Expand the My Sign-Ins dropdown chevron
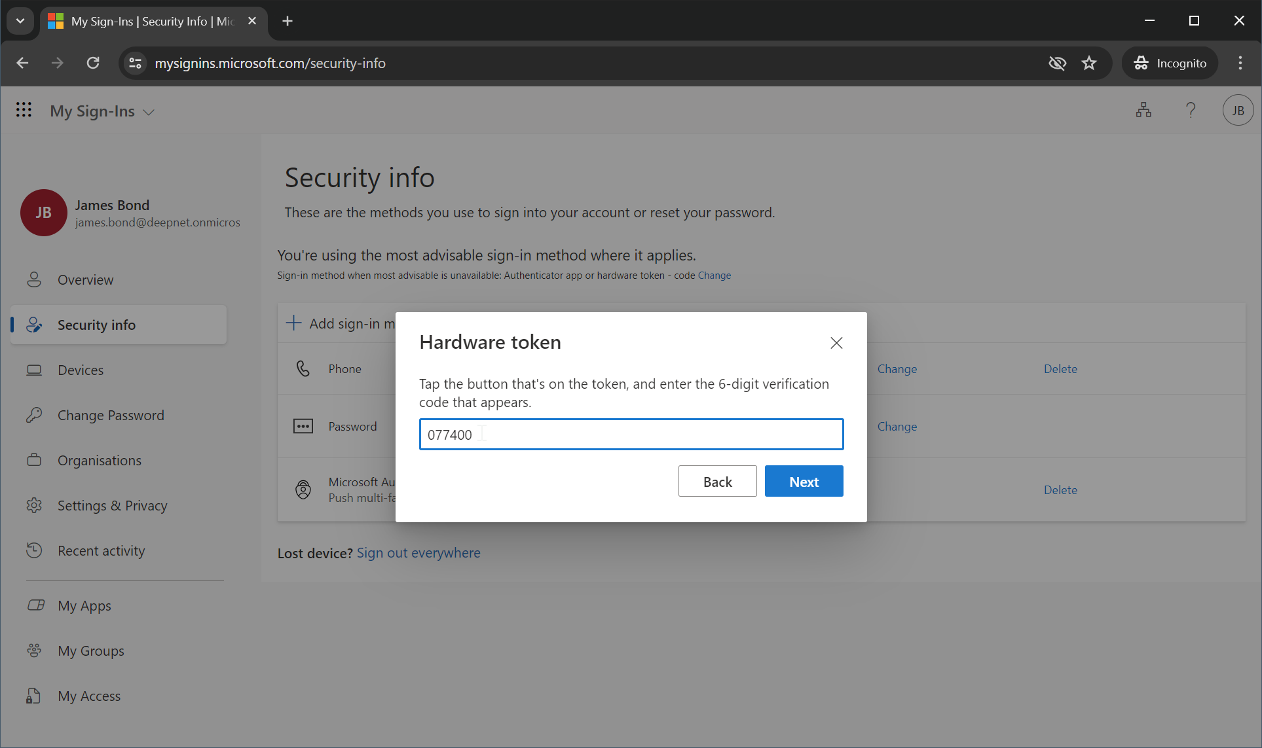1262x748 pixels. click(149, 112)
